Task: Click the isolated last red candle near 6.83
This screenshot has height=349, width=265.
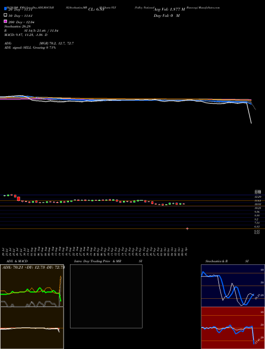Action: (187, 228)
